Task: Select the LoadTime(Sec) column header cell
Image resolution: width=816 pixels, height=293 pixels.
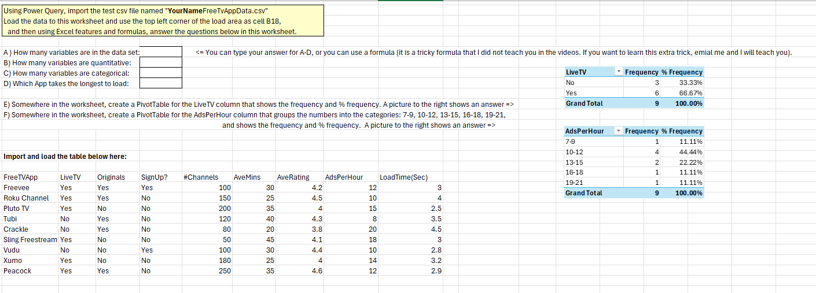Action: (x=411, y=177)
